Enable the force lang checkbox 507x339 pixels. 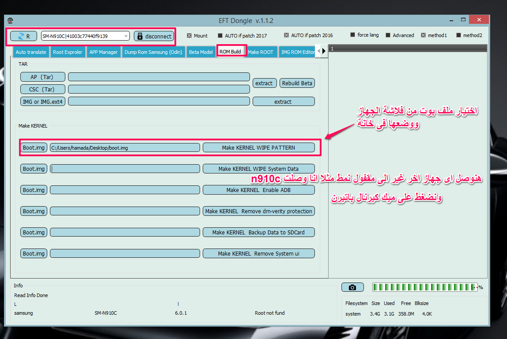(x=352, y=34)
